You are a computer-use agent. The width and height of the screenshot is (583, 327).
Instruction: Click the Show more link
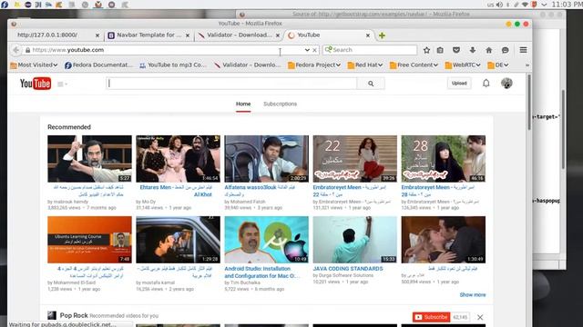(x=473, y=294)
